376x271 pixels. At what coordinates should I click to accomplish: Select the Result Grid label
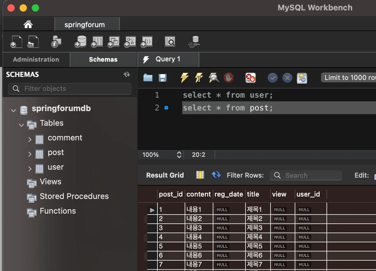pyautogui.click(x=165, y=175)
